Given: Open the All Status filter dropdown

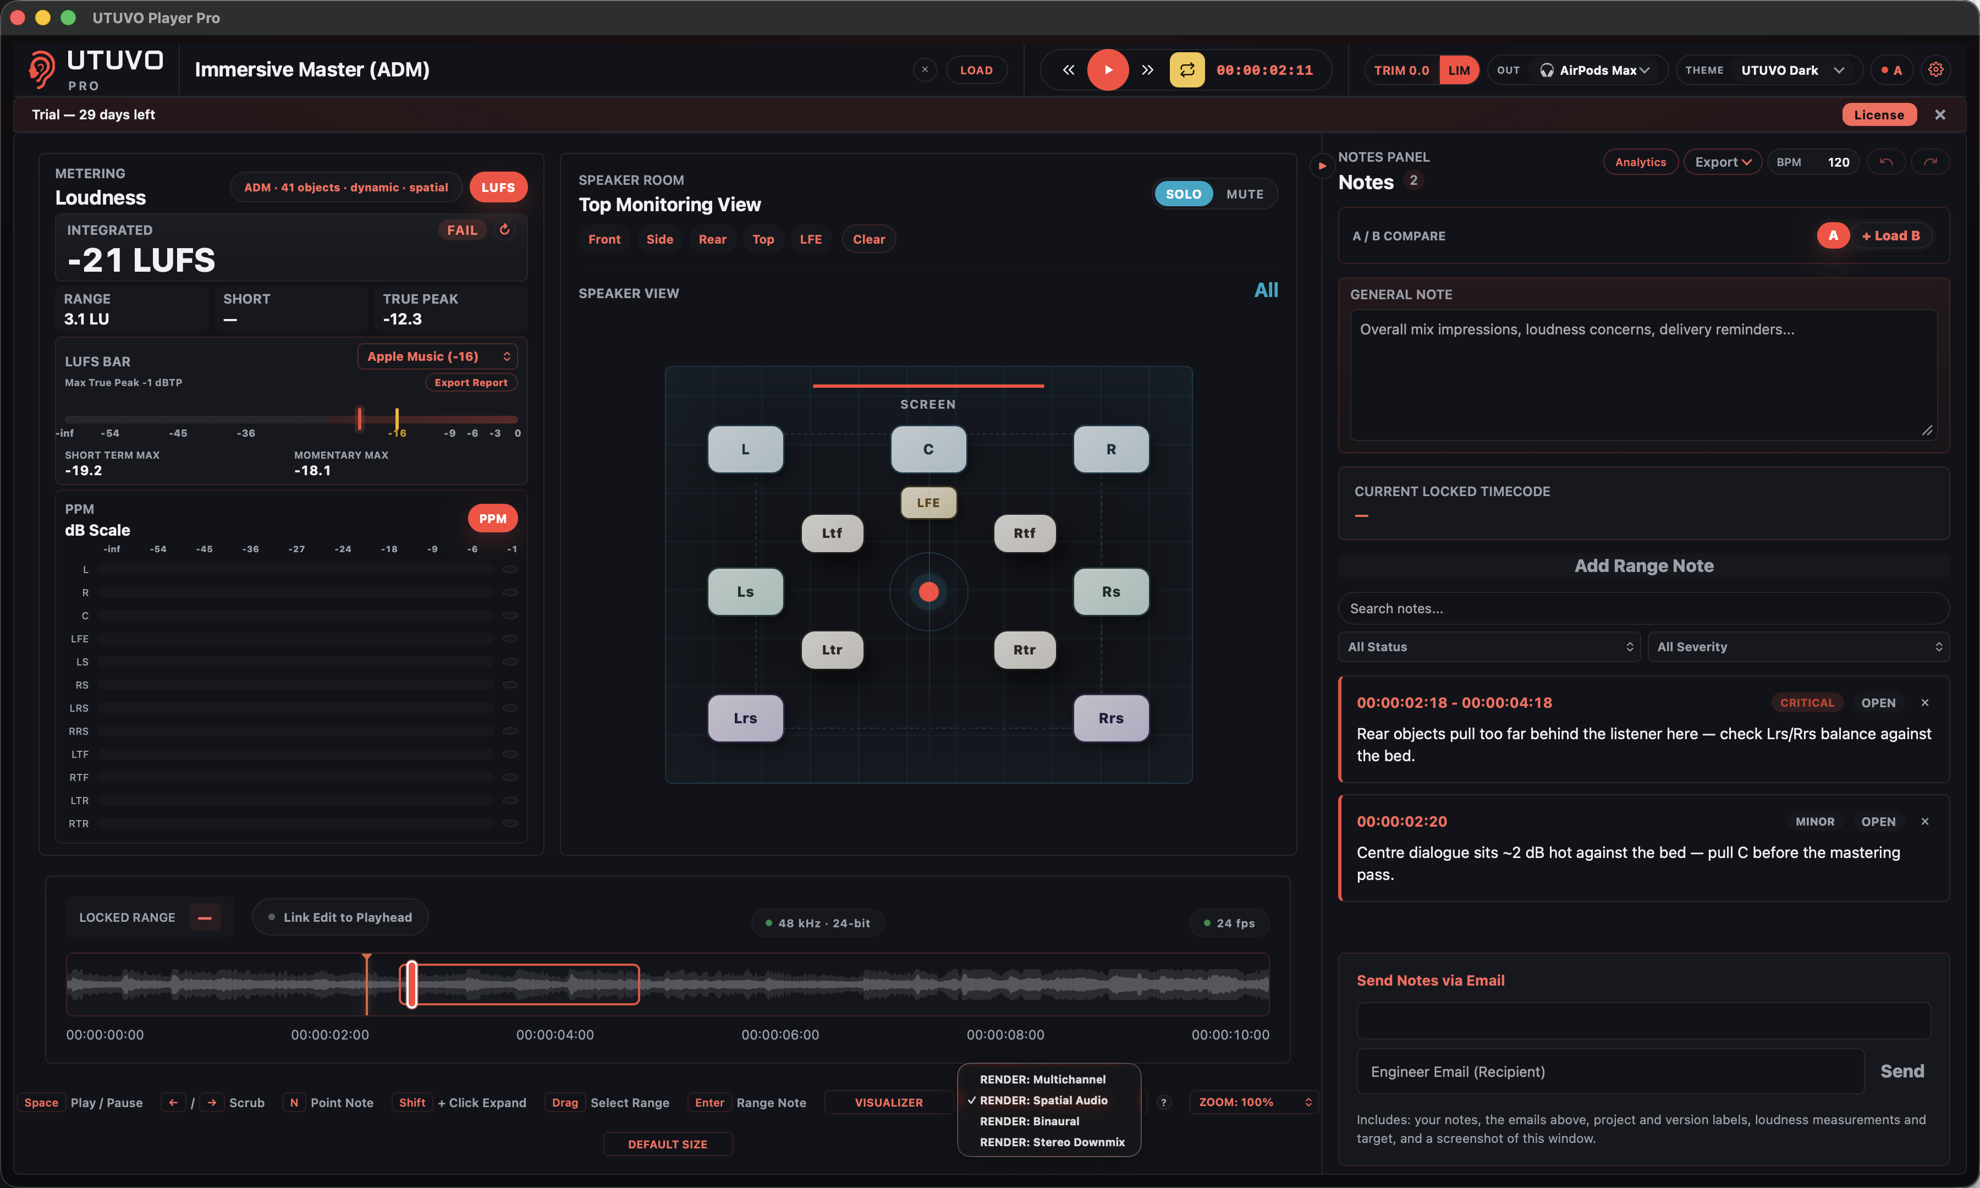Looking at the screenshot, I should click(1489, 647).
